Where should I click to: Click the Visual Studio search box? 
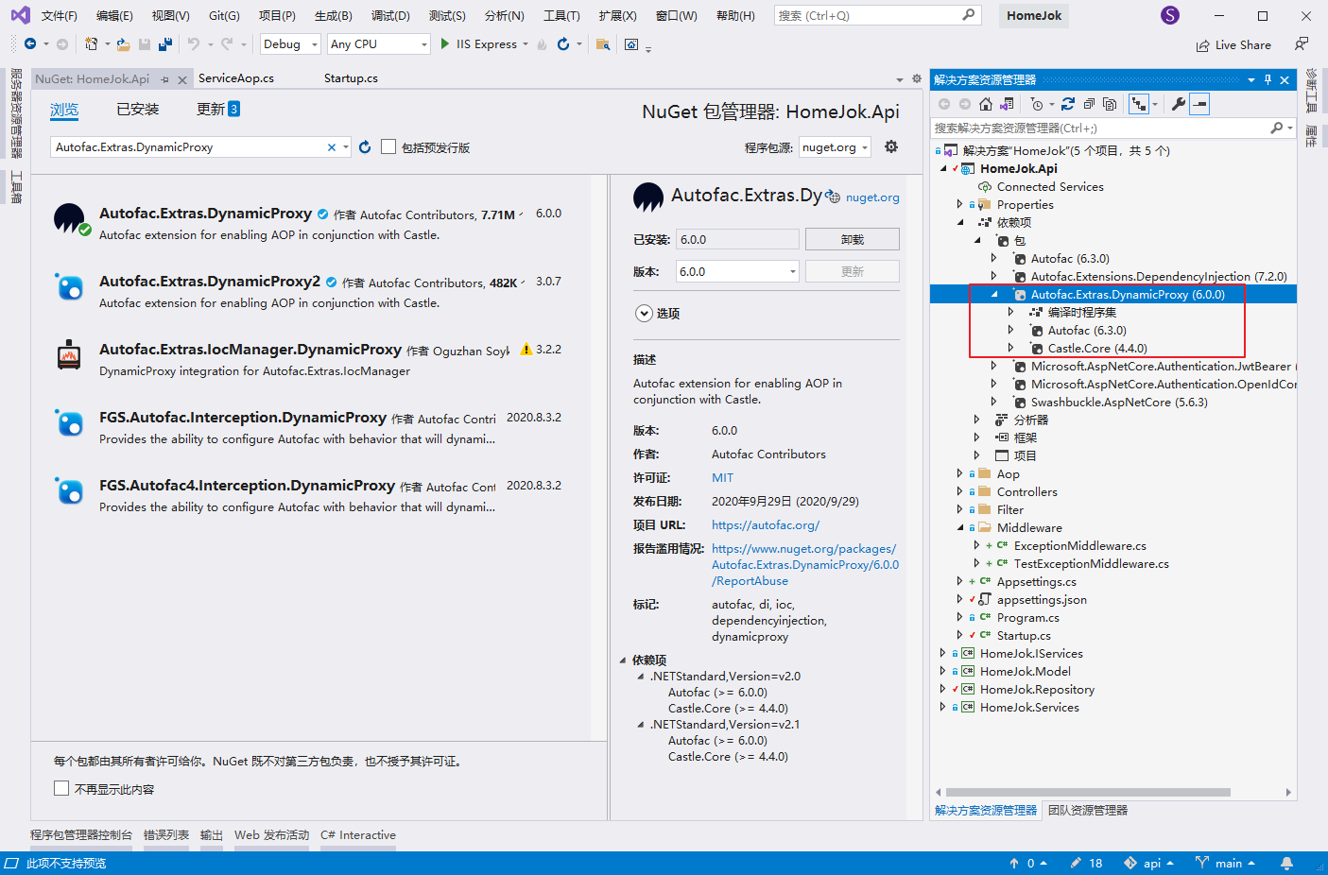[x=877, y=15]
